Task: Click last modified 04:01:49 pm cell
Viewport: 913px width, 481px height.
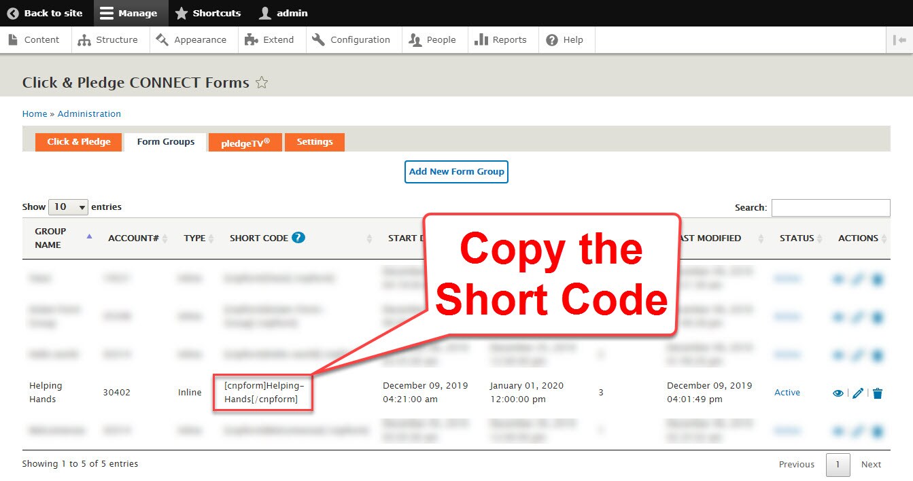Action: [x=709, y=393]
